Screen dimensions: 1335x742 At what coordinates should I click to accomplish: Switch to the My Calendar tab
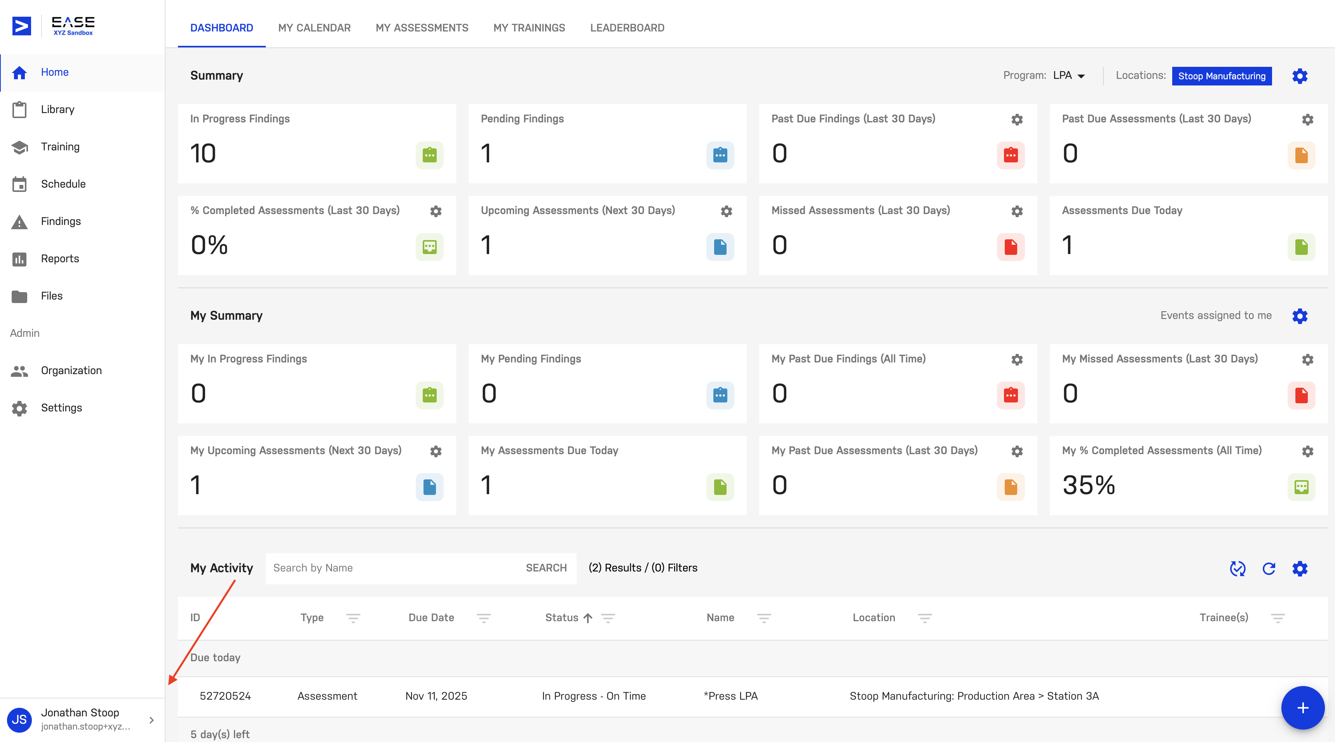tap(314, 28)
